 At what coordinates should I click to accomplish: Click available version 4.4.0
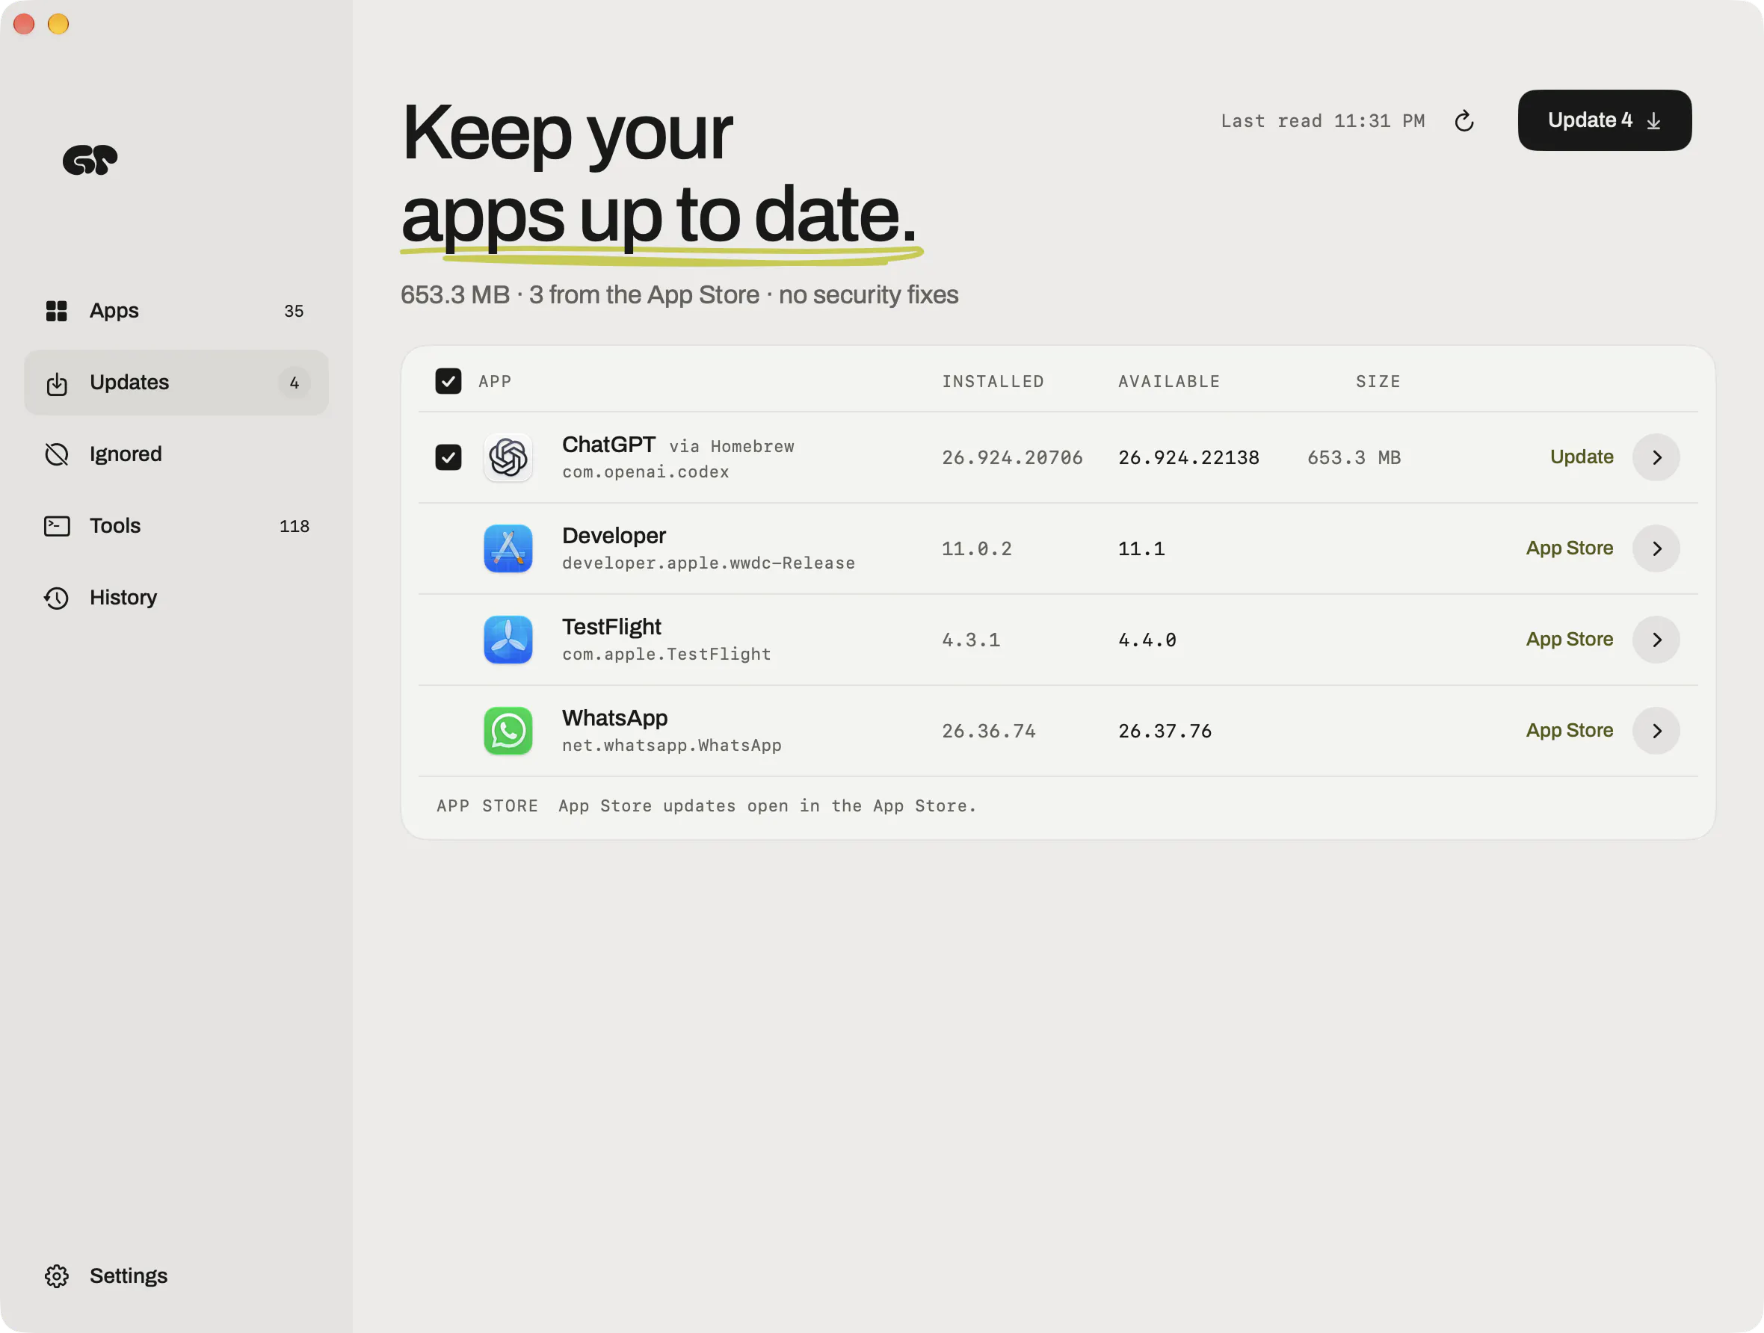point(1147,640)
